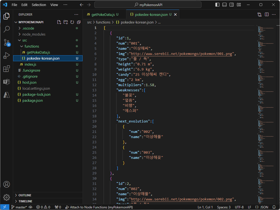Open the Azure view
The image size is (280, 210).
point(7,95)
